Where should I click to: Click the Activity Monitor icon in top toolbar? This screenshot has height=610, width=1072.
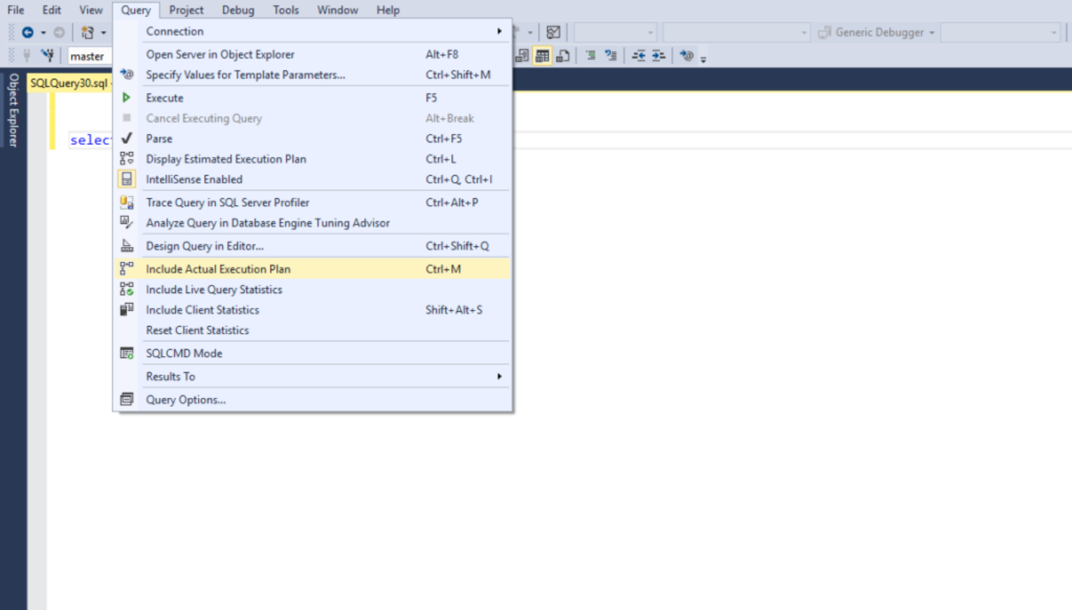(553, 32)
